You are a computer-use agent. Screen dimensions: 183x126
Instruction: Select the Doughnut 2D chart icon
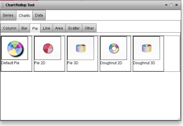[x=114, y=48]
